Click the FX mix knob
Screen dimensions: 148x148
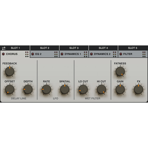pyautogui.click(x=139, y=89)
